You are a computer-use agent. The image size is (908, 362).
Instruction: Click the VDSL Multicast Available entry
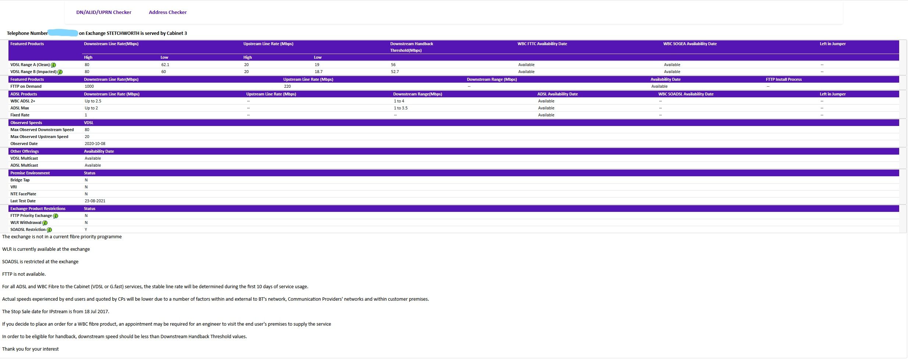tap(93, 158)
